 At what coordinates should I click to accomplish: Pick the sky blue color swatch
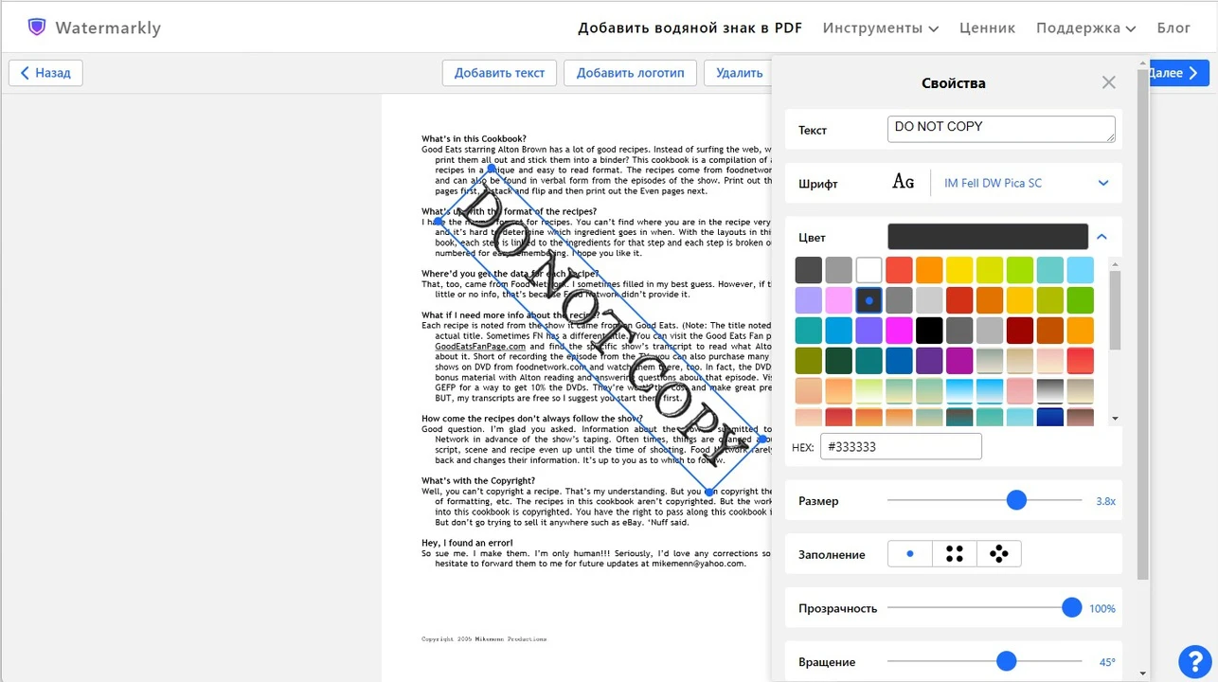click(1080, 270)
